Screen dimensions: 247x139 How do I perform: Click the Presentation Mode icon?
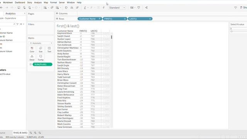click(139, 8)
